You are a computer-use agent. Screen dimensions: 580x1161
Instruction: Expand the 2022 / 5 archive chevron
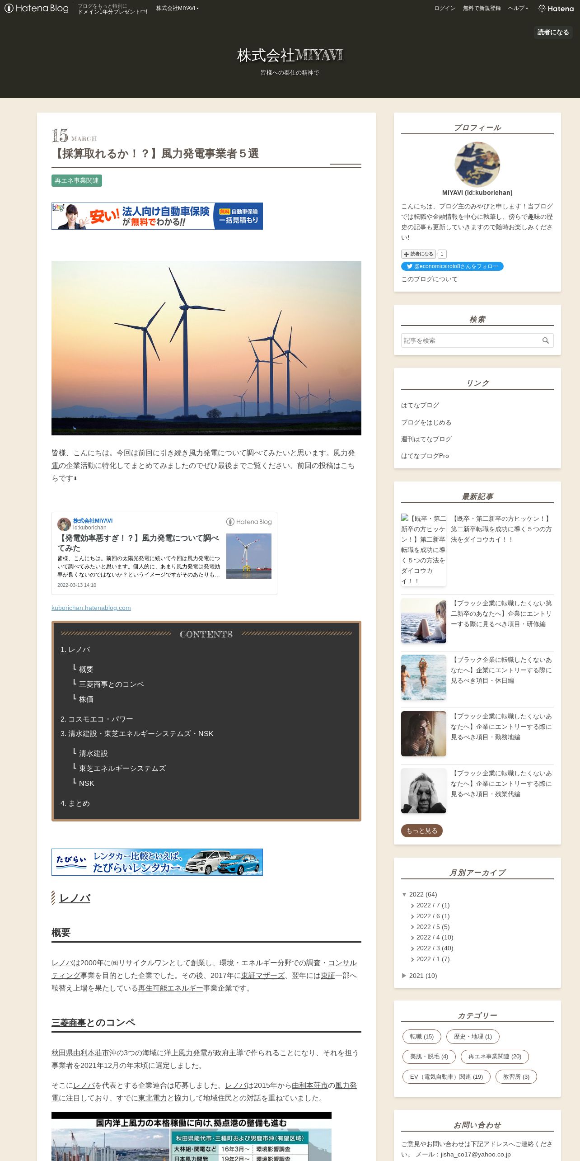coord(412,927)
